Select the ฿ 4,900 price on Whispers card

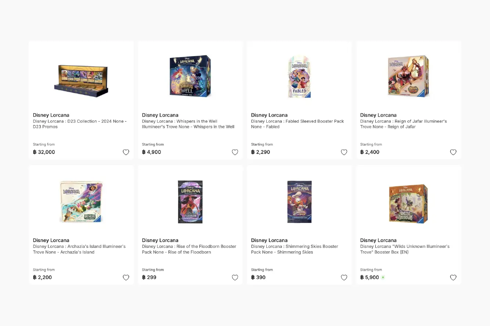[151, 152]
